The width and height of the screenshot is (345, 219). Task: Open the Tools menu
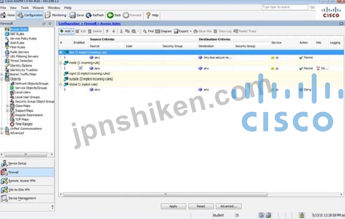pyautogui.click(x=25, y=8)
